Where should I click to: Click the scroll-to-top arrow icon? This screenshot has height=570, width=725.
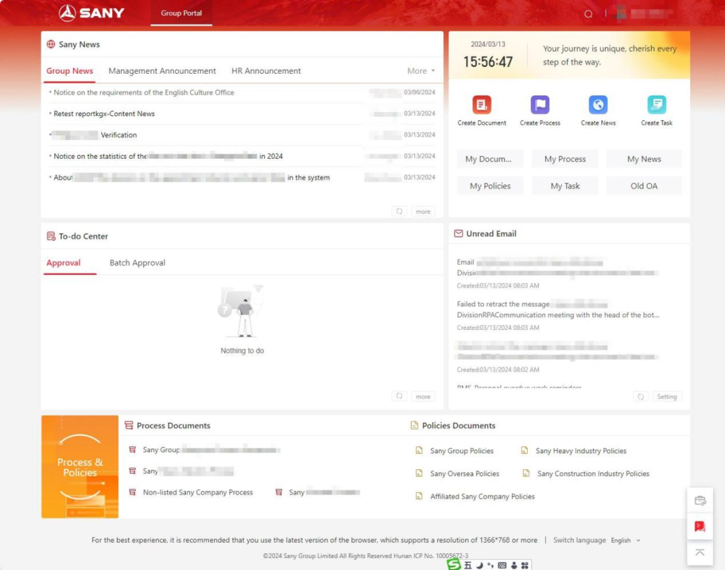pos(699,553)
